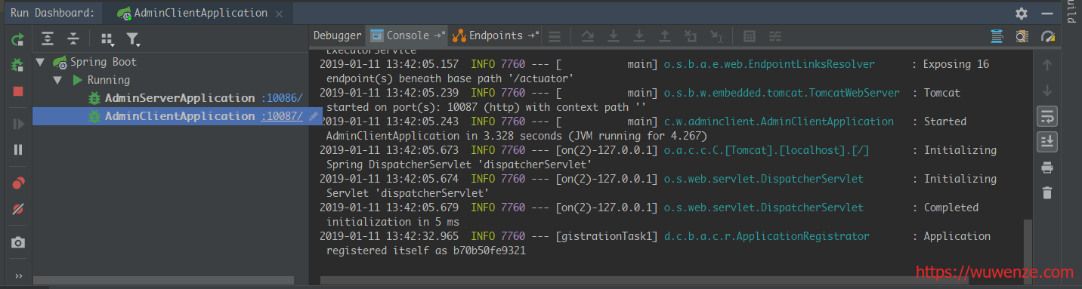Open the filter funnel dropdown
This screenshot has width=1082, height=289.
click(133, 39)
